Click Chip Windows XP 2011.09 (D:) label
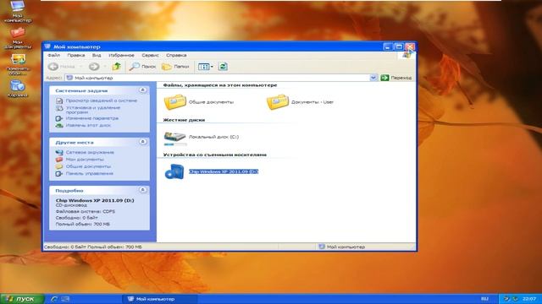Viewport: 542px width, 304px height. (x=224, y=171)
